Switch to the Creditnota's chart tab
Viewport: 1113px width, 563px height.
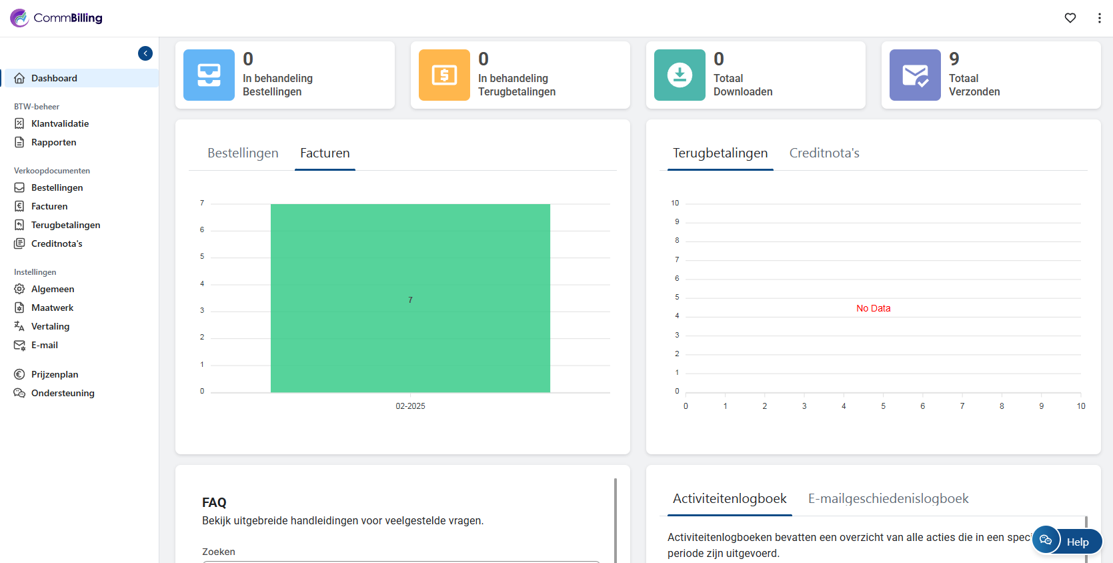[824, 153]
